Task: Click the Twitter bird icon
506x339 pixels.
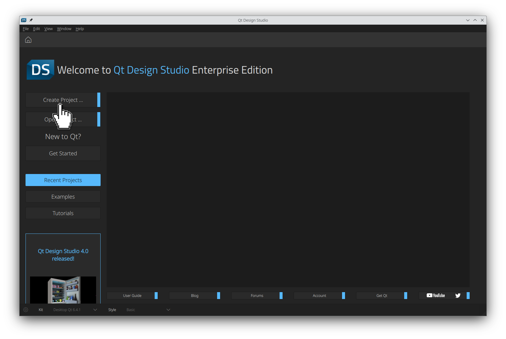Action: tap(458, 295)
